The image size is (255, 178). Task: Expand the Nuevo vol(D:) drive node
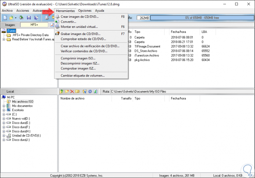[x=4, y=119]
